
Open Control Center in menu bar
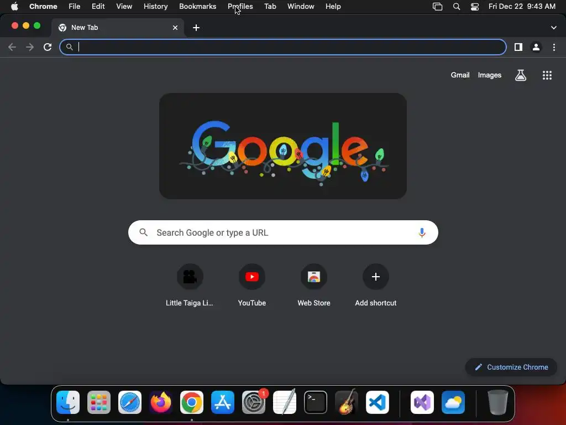pyautogui.click(x=475, y=7)
